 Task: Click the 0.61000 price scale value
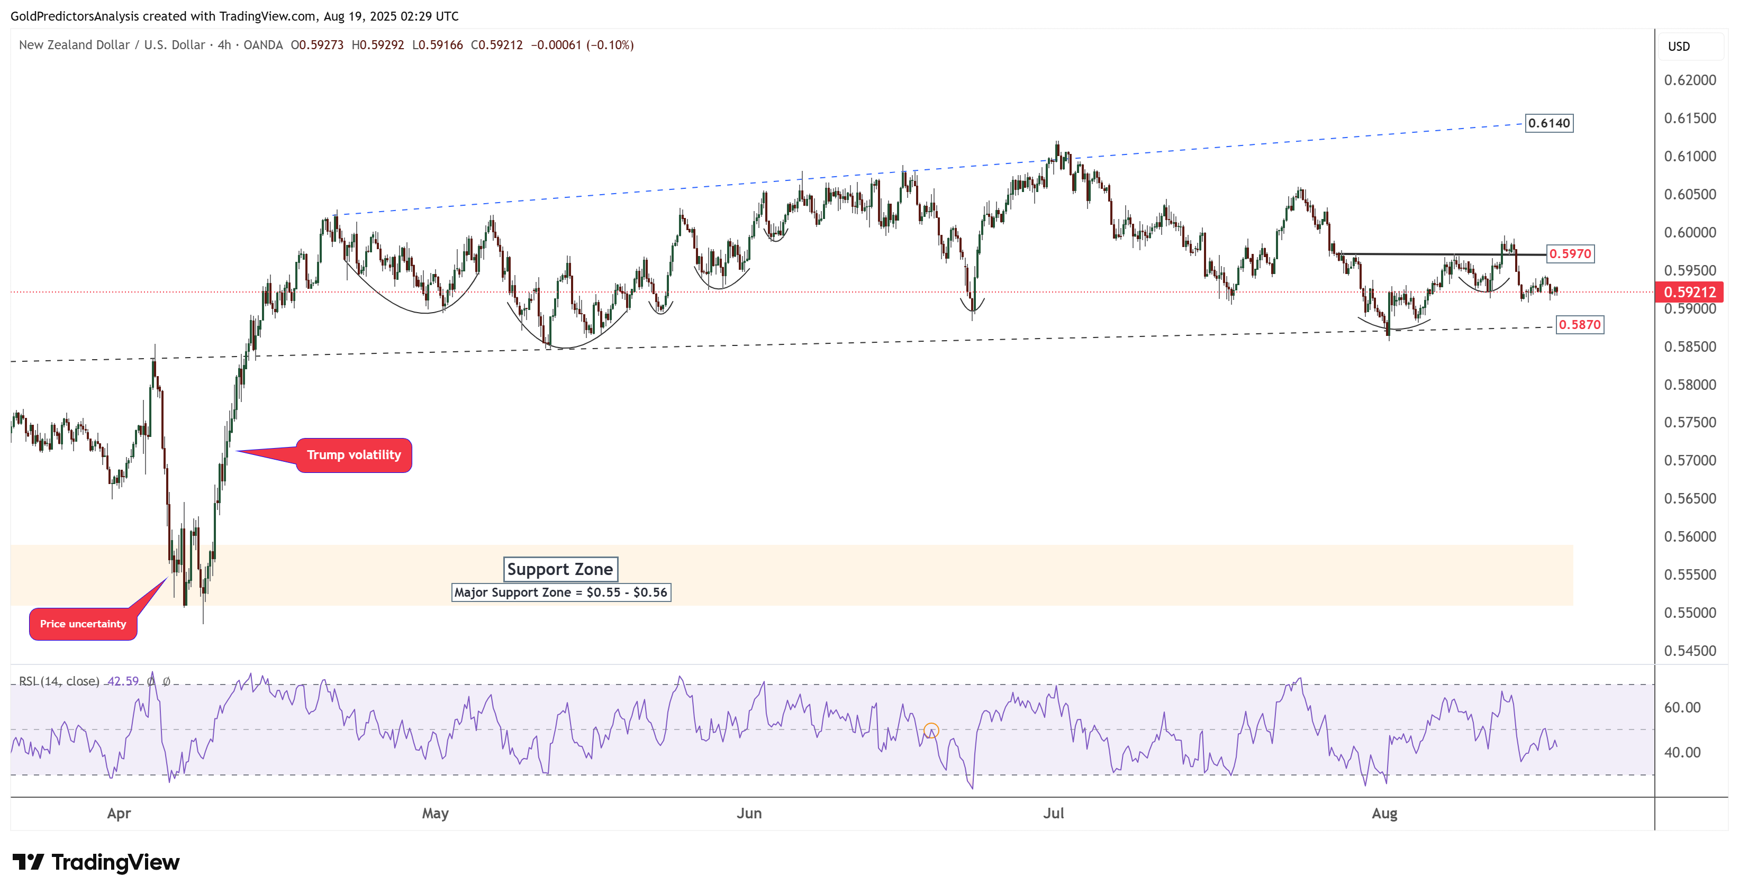pos(1690,156)
